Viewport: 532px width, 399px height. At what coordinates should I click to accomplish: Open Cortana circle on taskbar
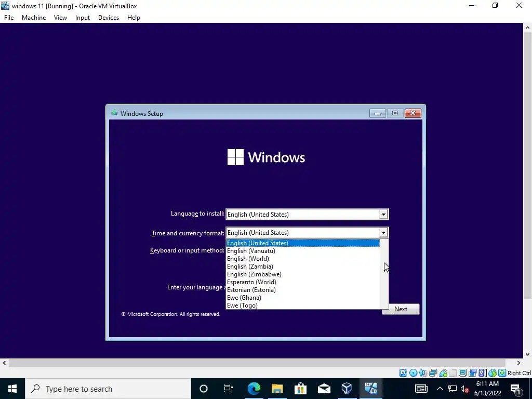pyautogui.click(x=203, y=389)
